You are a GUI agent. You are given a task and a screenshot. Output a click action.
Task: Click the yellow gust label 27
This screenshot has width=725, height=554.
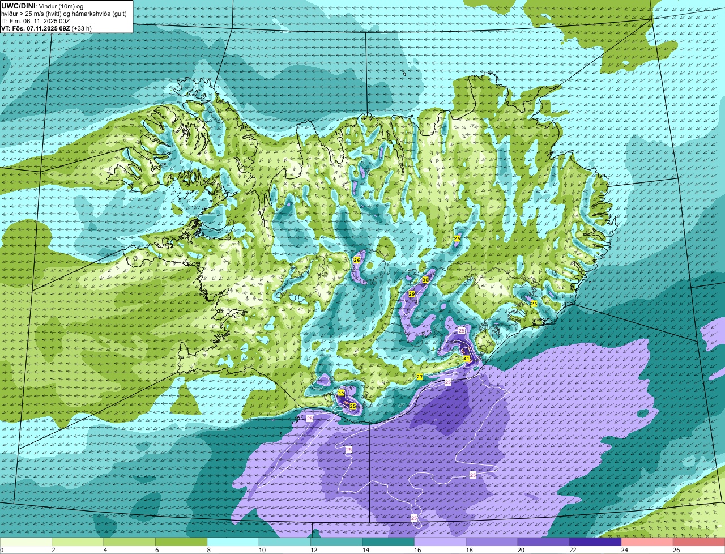pyautogui.click(x=420, y=377)
